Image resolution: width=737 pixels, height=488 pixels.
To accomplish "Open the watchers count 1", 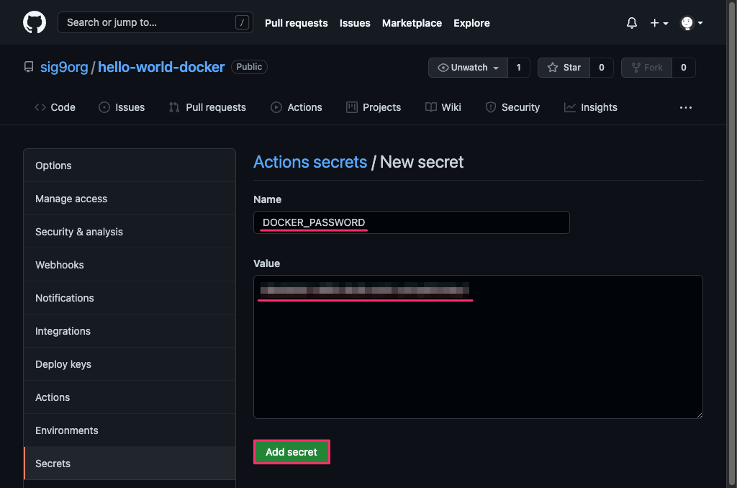I will click(518, 67).
